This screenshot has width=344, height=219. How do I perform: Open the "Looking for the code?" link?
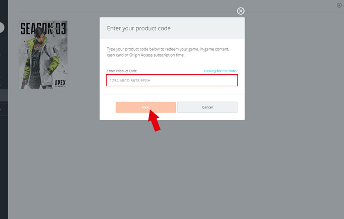click(x=220, y=71)
